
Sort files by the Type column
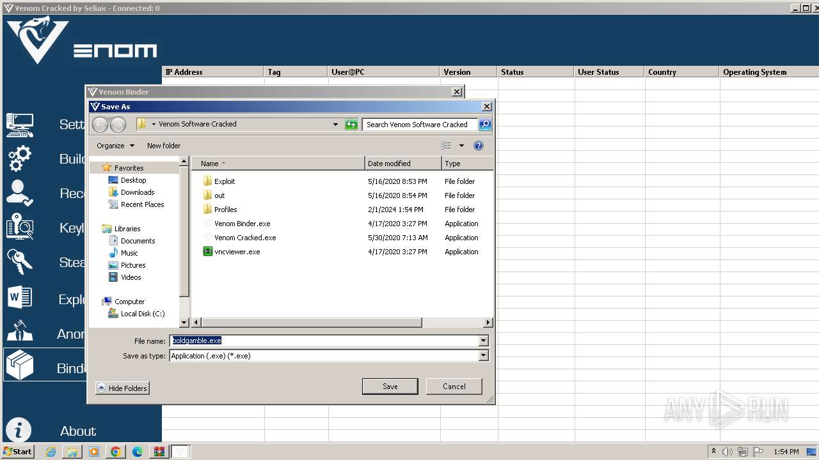click(x=467, y=164)
